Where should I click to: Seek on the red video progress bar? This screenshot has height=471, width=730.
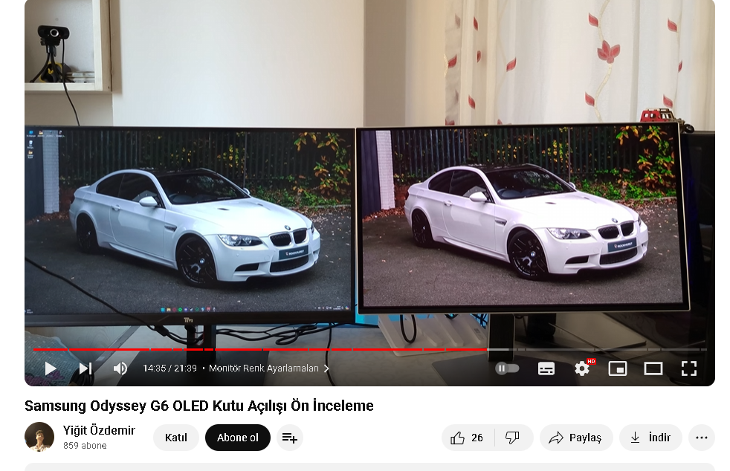370,349
